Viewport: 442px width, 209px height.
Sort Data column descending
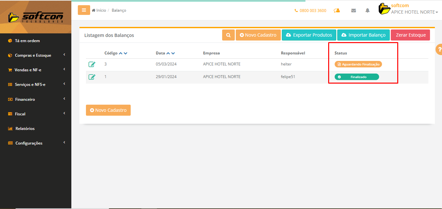click(173, 53)
